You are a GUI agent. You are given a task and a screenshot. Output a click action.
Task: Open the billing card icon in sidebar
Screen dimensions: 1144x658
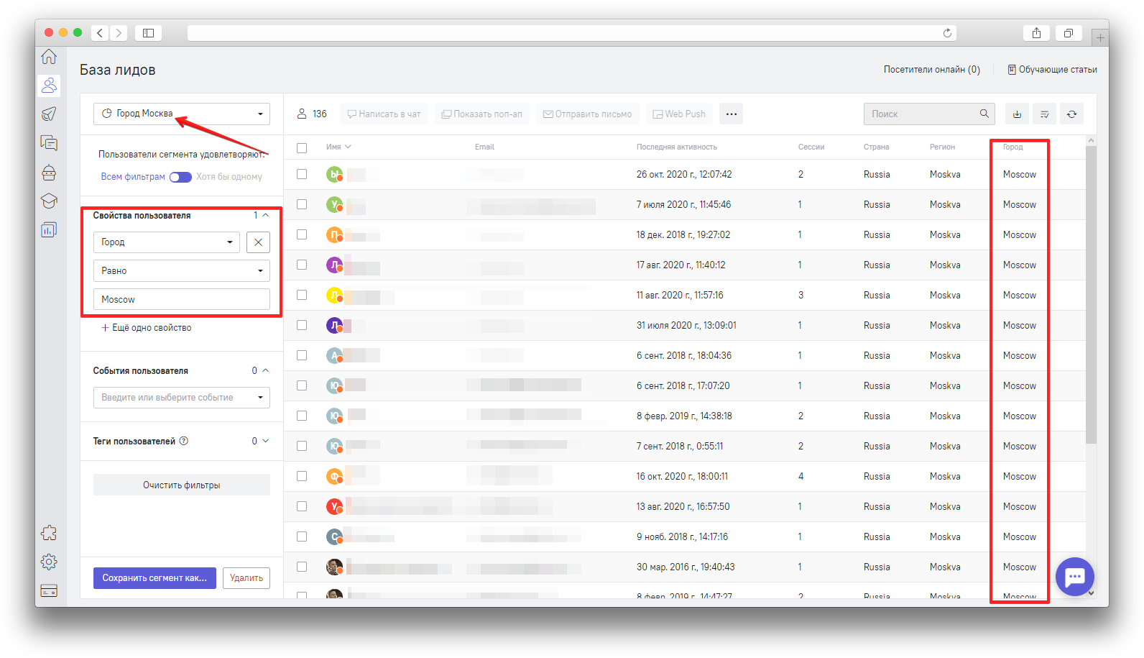[49, 590]
